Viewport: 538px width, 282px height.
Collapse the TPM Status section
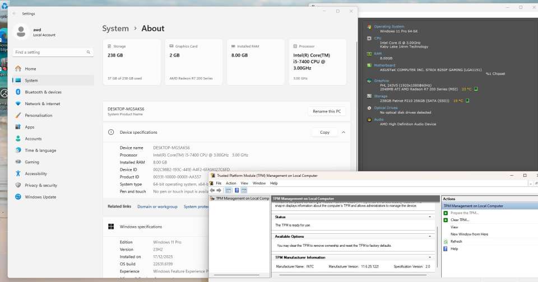(x=430, y=217)
